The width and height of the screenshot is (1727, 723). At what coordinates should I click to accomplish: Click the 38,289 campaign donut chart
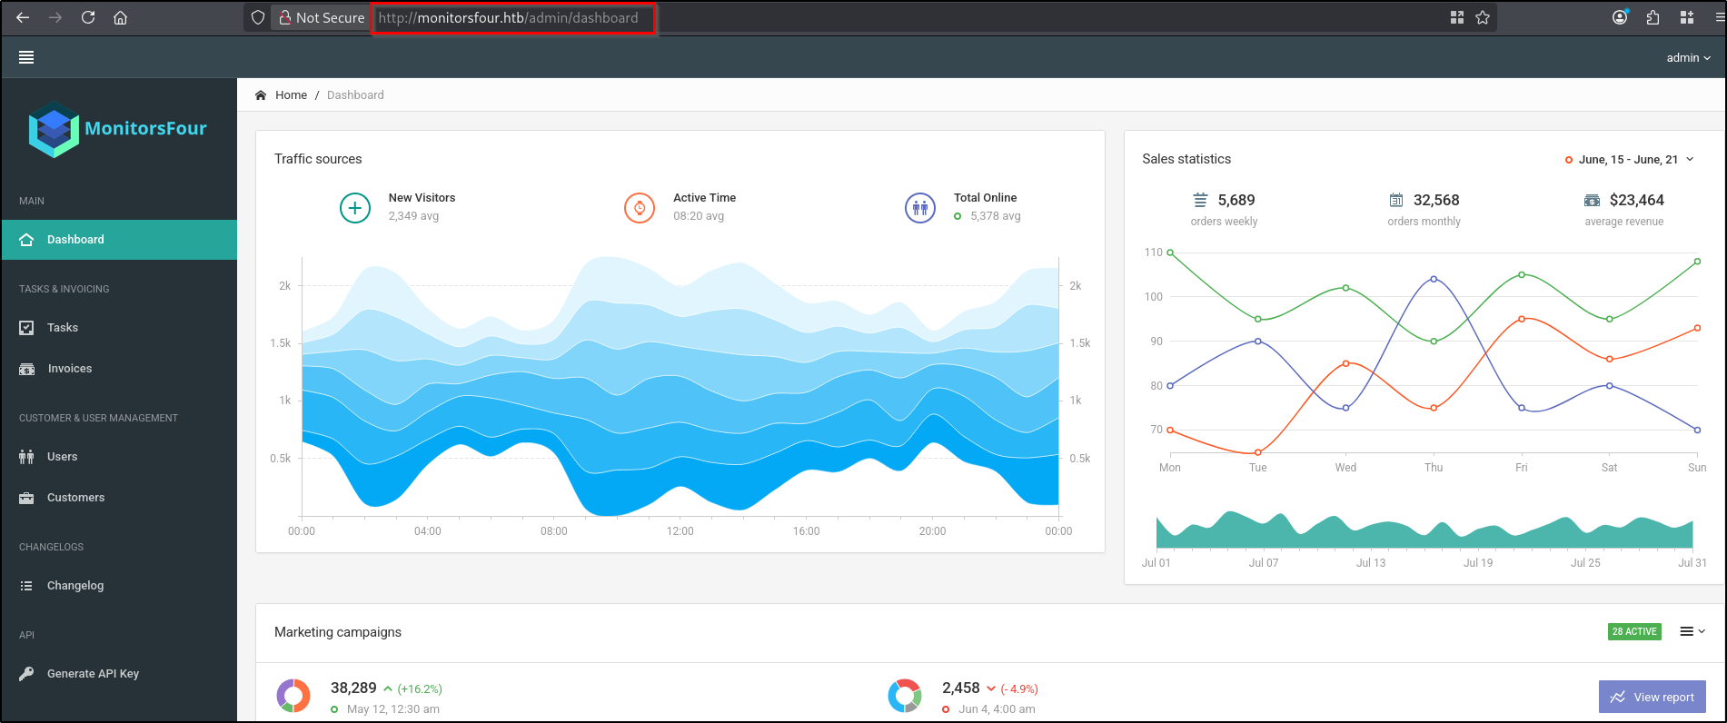[293, 696]
